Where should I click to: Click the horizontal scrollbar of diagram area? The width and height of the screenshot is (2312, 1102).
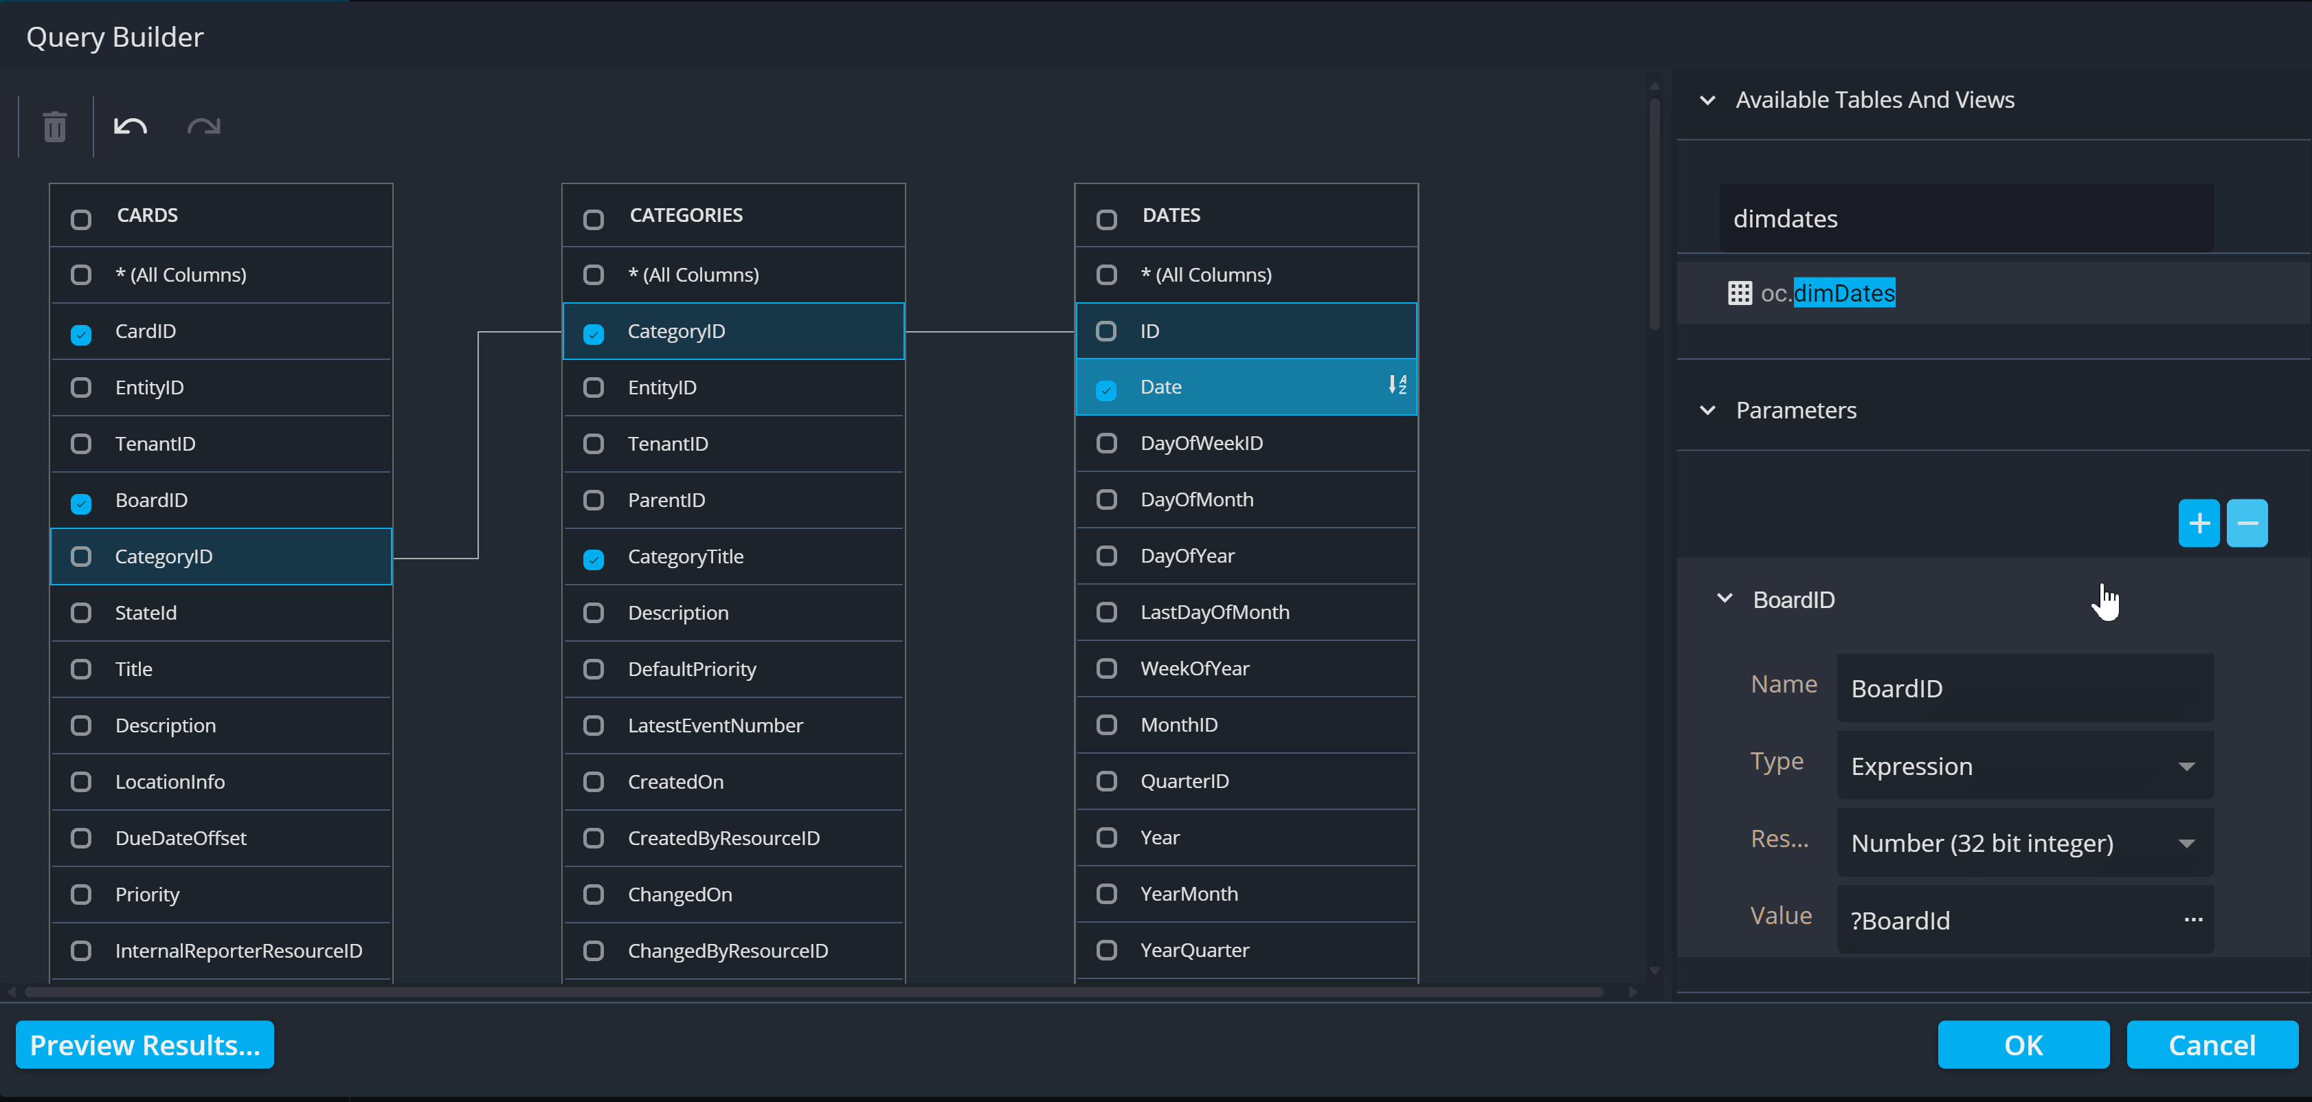click(813, 991)
